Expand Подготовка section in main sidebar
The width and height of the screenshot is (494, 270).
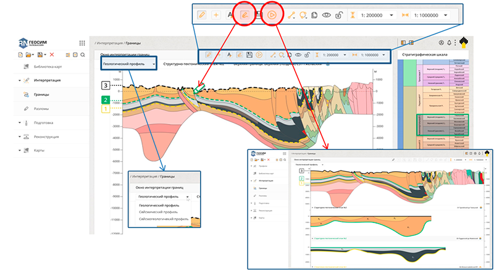pos(20,123)
